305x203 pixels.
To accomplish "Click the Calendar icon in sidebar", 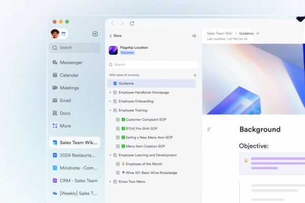I will 55,75.
